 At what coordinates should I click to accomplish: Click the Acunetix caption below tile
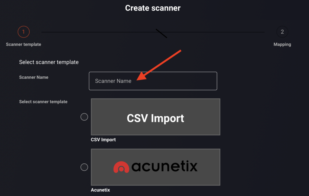tap(100, 190)
